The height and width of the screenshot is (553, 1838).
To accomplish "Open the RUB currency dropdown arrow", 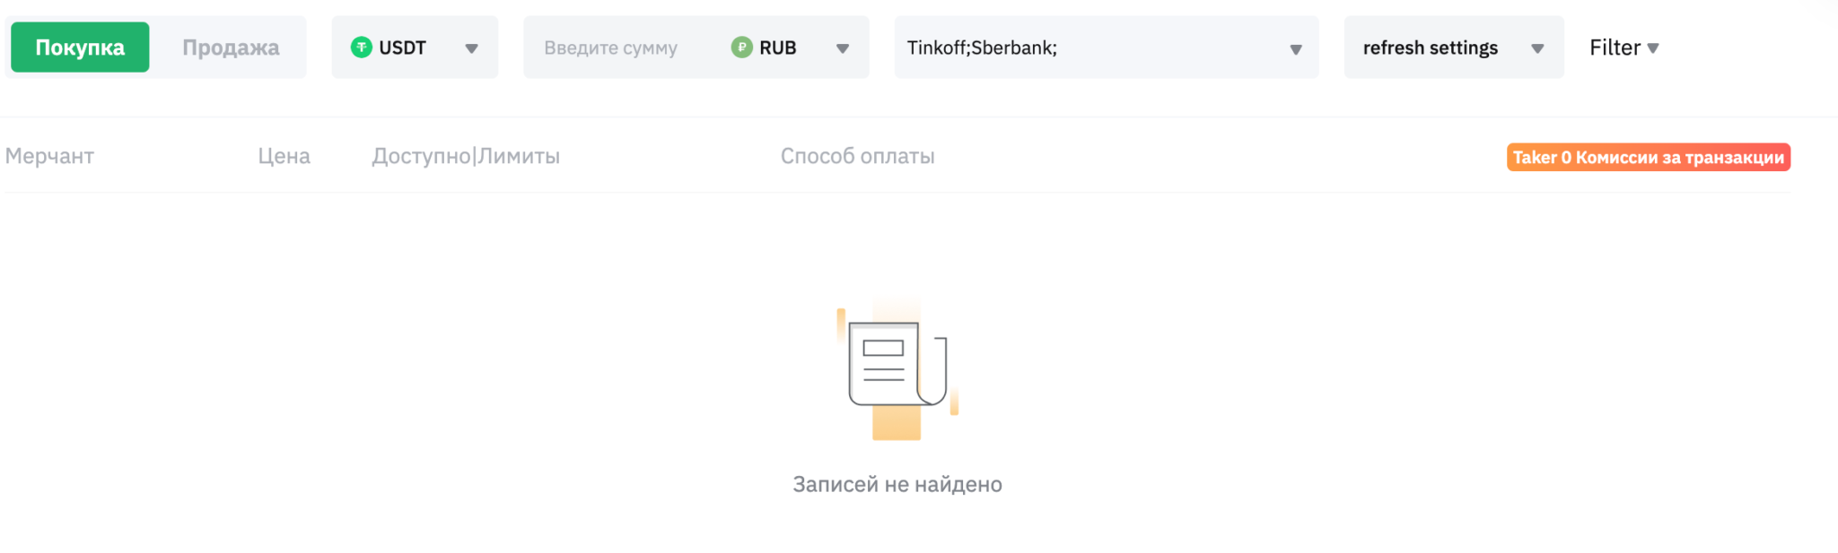I will [x=842, y=50].
